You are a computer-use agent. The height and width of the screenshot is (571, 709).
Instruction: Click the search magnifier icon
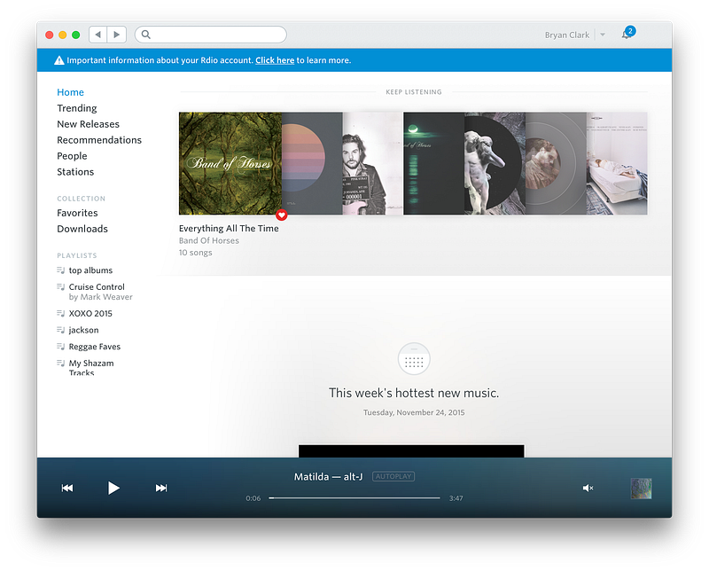point(145,35)
